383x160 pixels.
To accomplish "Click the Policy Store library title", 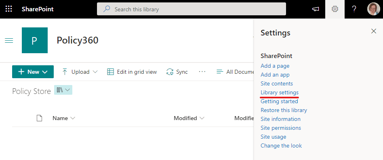I will [32, 91].
